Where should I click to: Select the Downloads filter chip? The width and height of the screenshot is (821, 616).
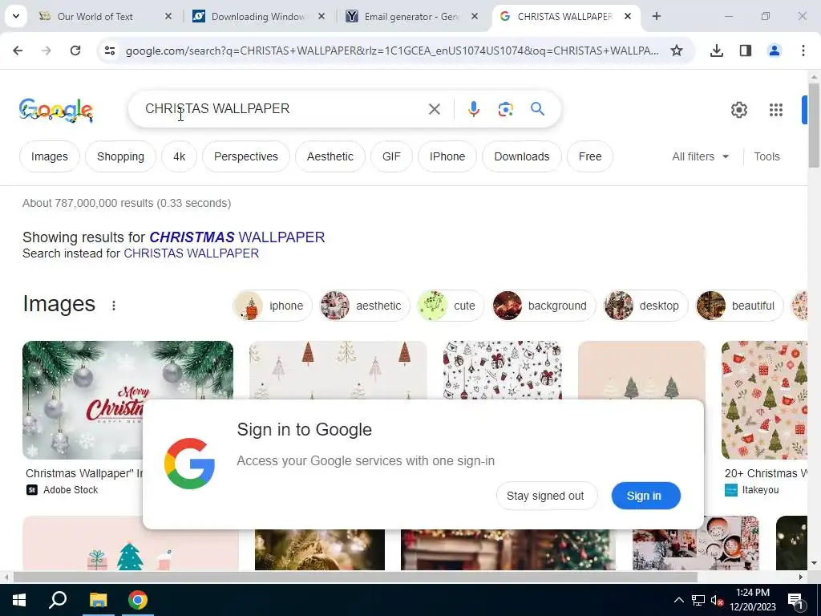(x=521, y=156)
